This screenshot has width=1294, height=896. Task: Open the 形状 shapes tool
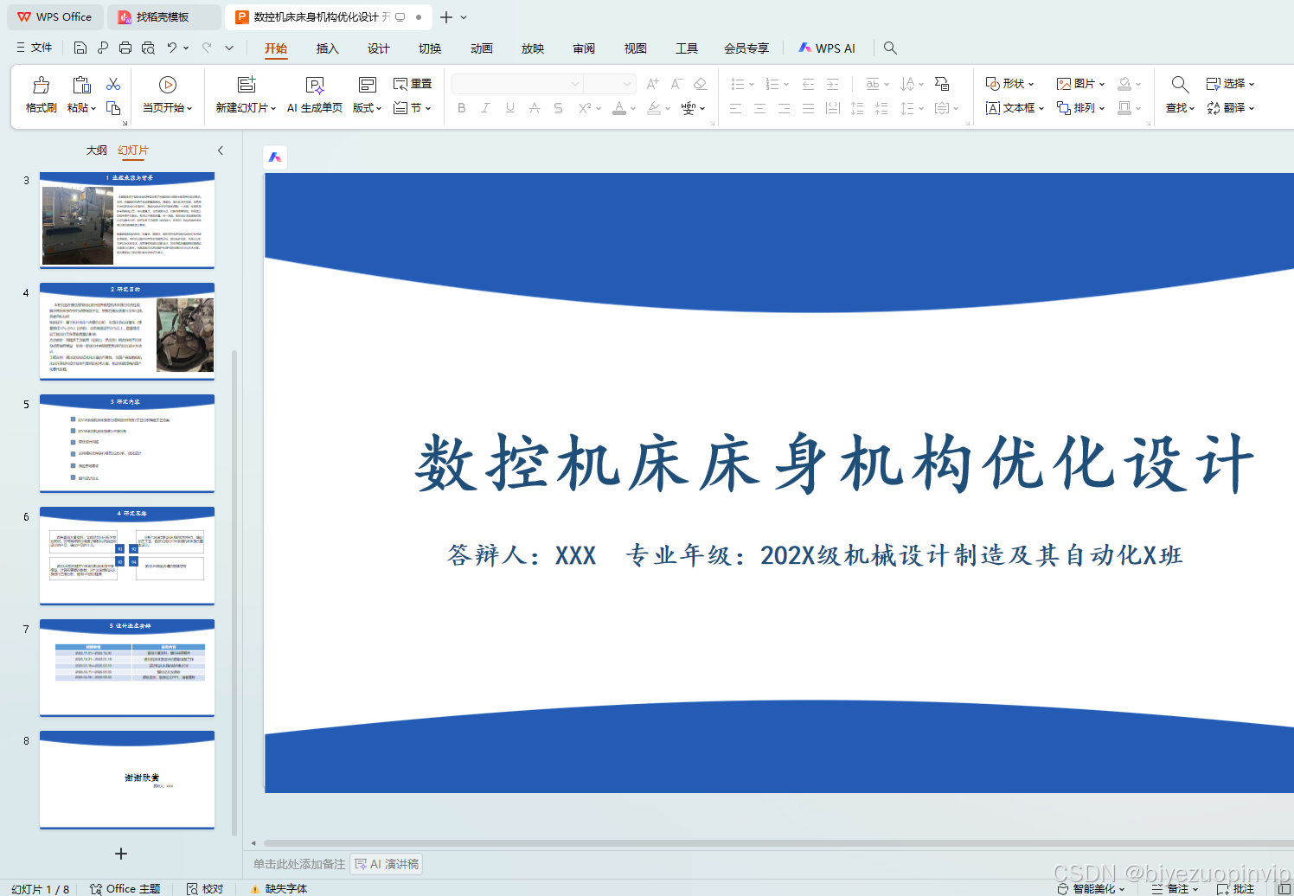pos(1007,83)
